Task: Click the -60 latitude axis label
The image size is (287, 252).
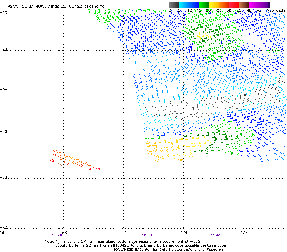Action: [x=3, y=13]
